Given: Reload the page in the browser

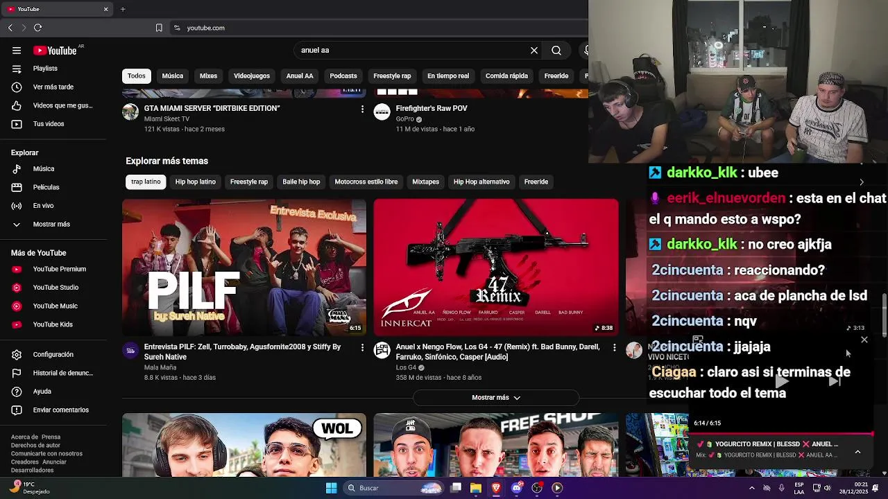Looking at the screenshot, I should [x=38, y=28].
